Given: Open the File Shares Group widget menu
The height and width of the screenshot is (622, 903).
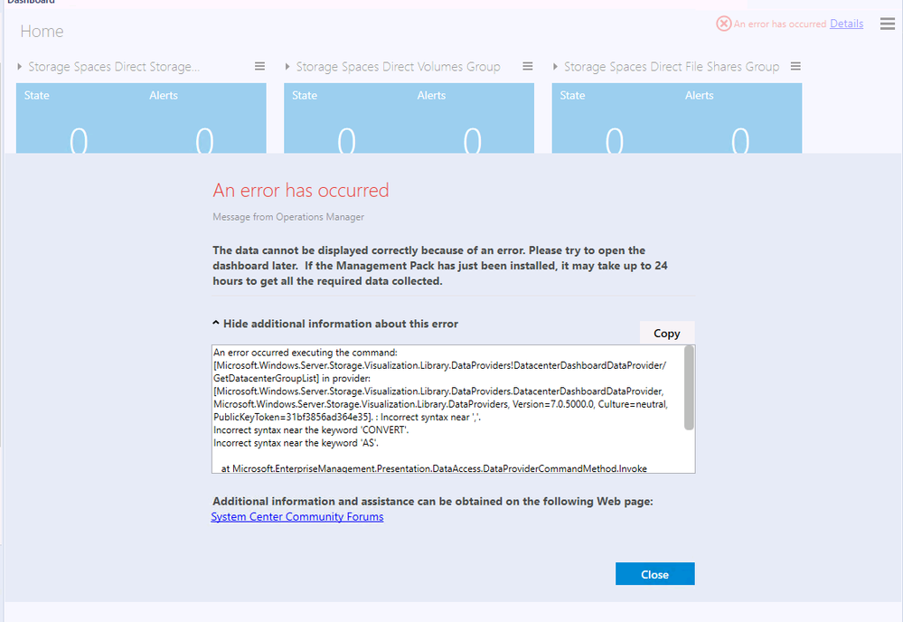Looking at the screenshot, I should pos(795,66).
